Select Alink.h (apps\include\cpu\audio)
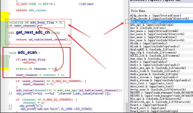The width and height of the screenshot is (193, 113). tap(155, 46)
